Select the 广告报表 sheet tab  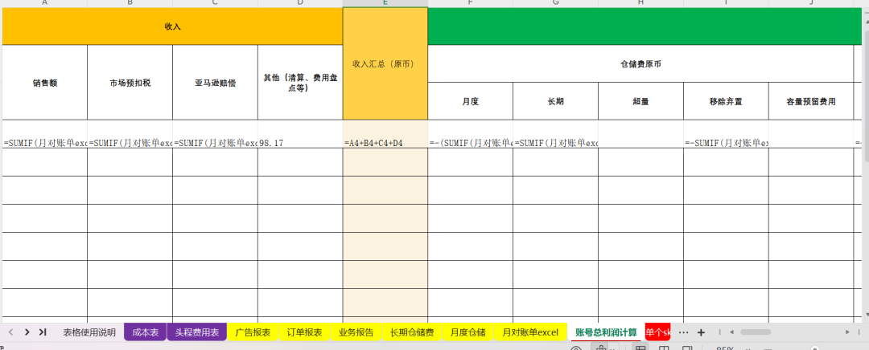tap(253, 332)
